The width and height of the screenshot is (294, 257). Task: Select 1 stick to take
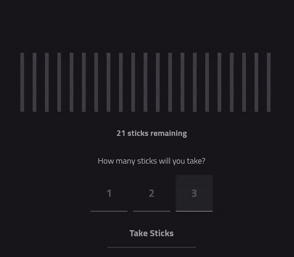pyautogui.click(x=109, y=193)
